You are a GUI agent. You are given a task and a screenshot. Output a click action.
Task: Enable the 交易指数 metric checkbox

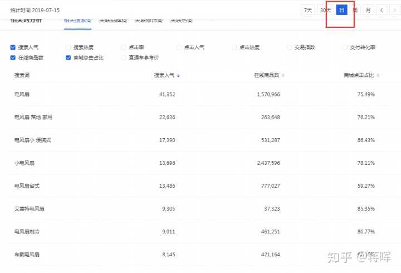click(290, 47)
